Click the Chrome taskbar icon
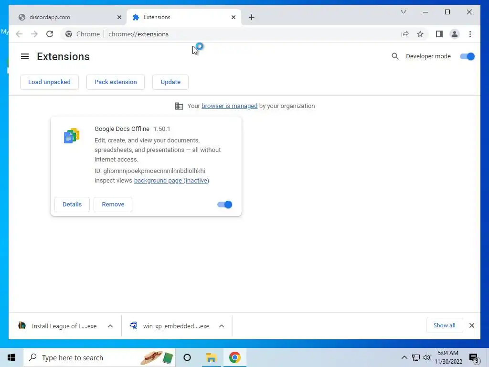Screen dimensions: 489x367 pyautogui.click(x=235, y=357)
